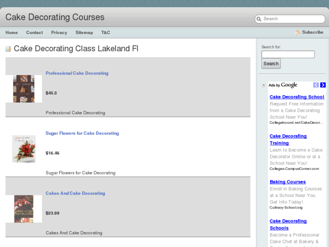Focus the 'Search for' sidebar text box
329x247 pixels.
288,54
